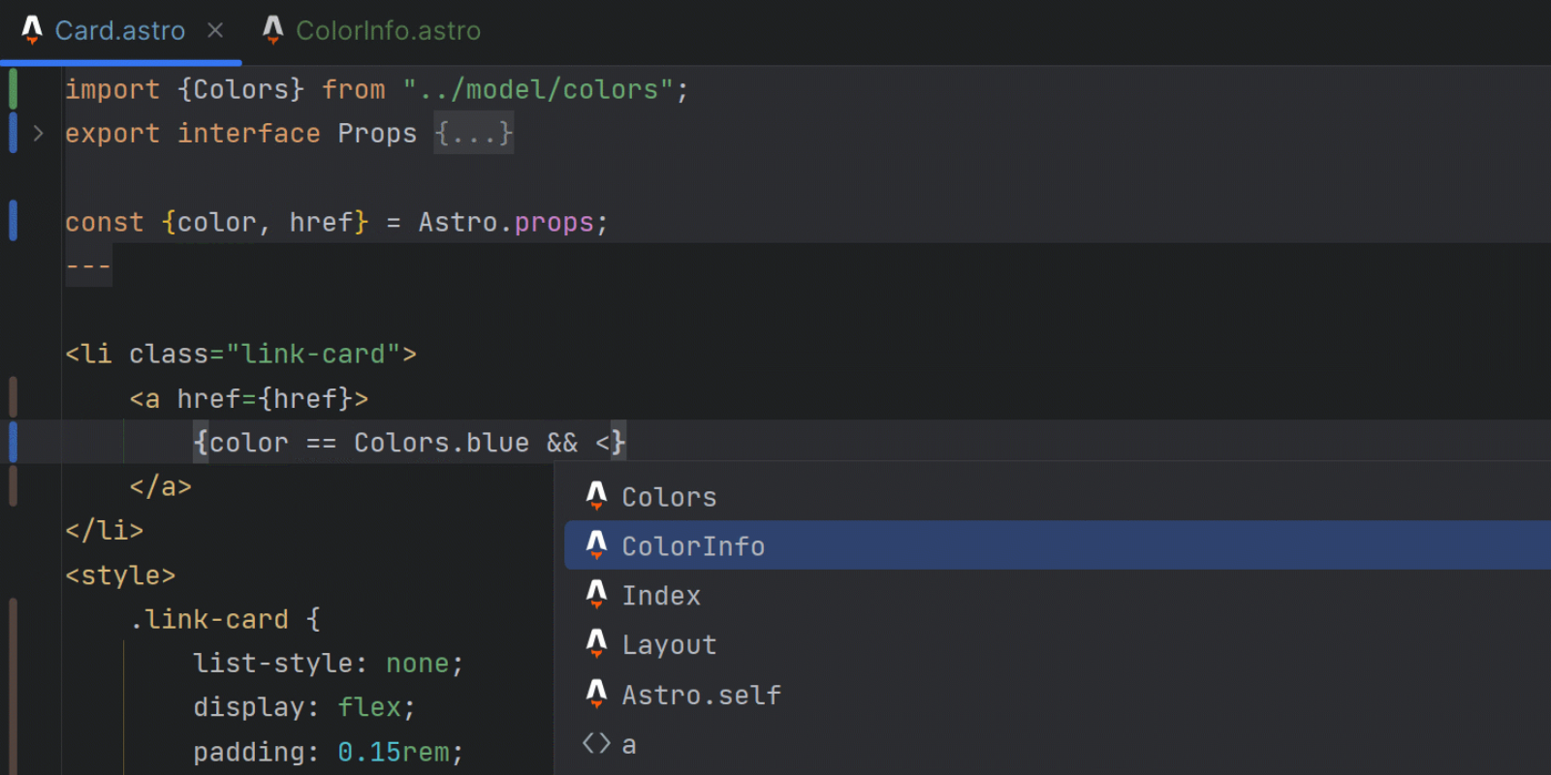Choose ColorInfo from the completion list
Image resolution: width=1551 pixels, height=775 pixels.
[1058, 546]
